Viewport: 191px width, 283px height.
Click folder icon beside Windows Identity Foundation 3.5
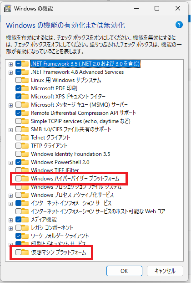25,154
